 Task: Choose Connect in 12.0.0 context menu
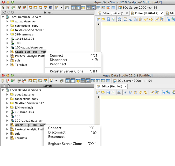click(x=73, y=56)
